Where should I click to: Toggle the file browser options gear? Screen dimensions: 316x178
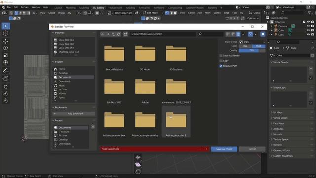263,34
